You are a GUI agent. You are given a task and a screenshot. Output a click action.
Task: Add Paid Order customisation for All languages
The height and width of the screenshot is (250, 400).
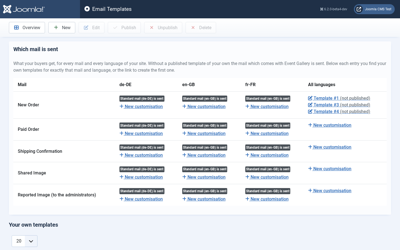point(330,125)
